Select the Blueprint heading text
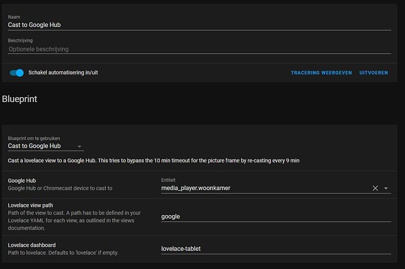Screen dimensions: 405x269 pyautogui.click(x=19, y=99)
